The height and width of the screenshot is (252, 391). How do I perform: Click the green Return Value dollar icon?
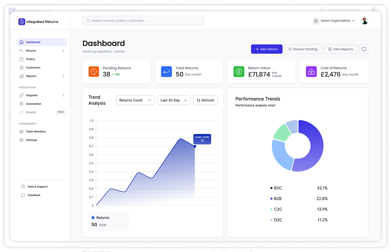click(x=239, y=71)
